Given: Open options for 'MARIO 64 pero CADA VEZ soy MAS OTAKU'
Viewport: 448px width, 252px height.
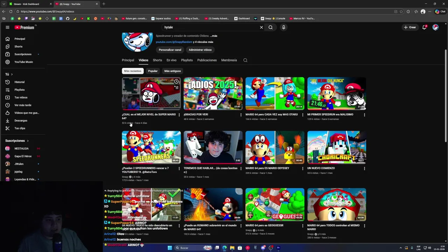Looking at the screenshot, I should tap(303, 115).
